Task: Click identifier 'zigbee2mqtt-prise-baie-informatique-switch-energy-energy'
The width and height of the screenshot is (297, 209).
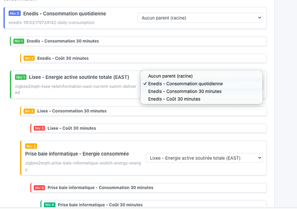Action: point(83,166)
